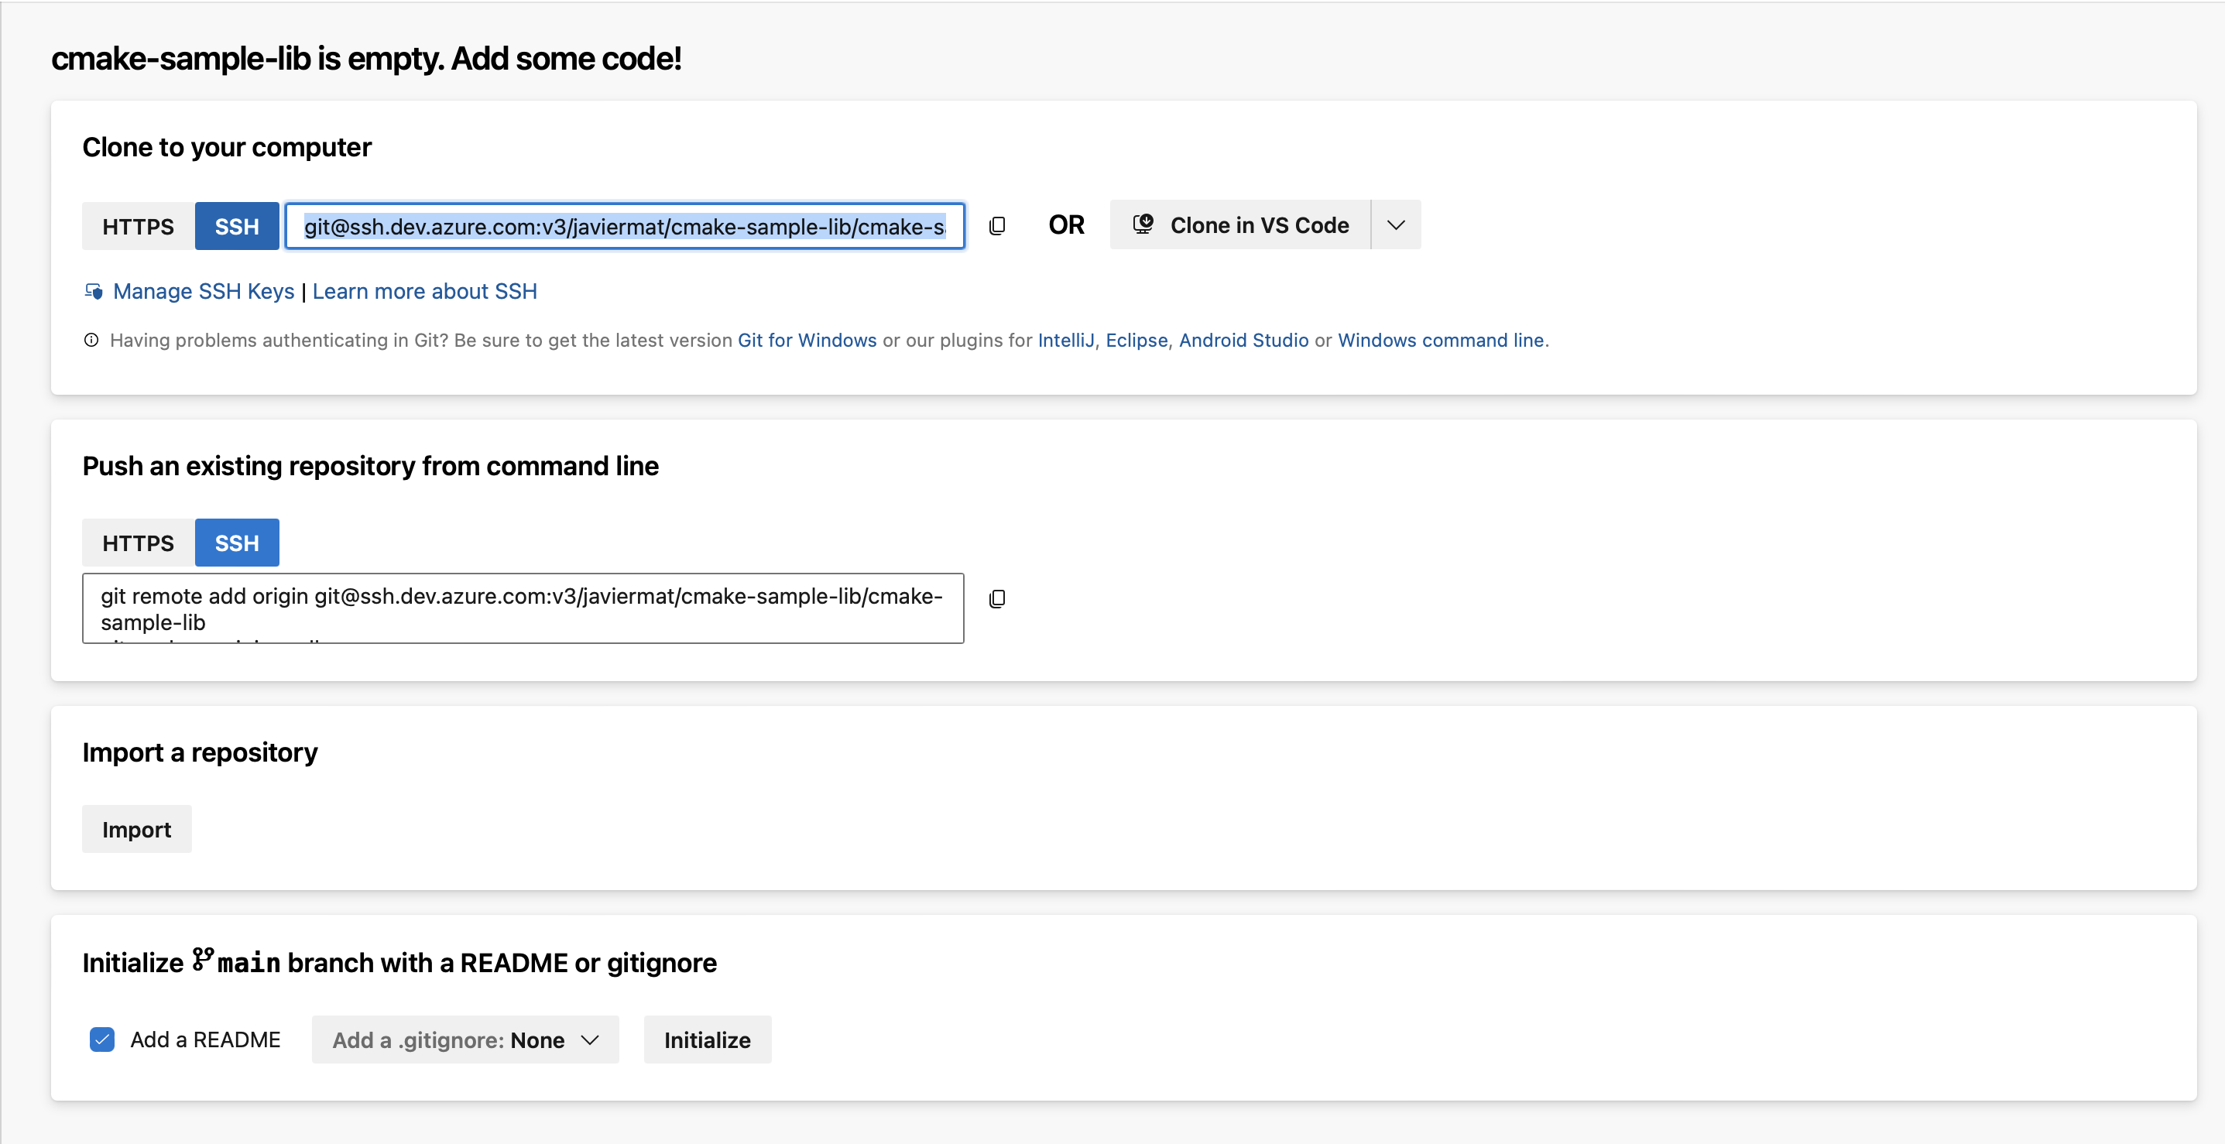This screenshot has height=1144, width=2225.
Task: Open Learn more about SSH link
Action: pyautogui.click(x=424, y=292)
